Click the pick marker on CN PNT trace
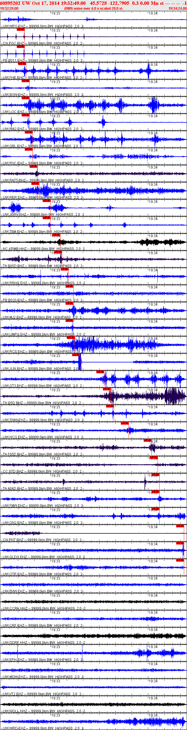 (x=180, y=526)
